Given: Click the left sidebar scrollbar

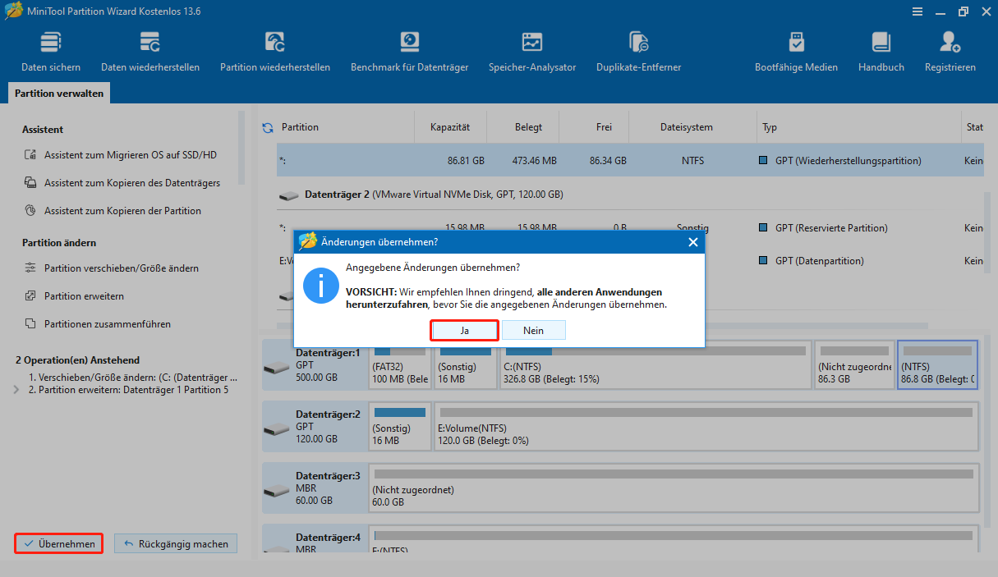Looking at the screenshot, I should coord(241,148).
